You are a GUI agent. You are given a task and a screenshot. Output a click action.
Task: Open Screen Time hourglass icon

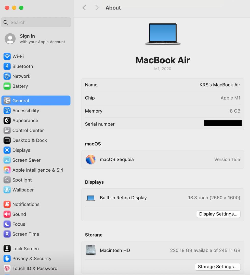[7, 234]
